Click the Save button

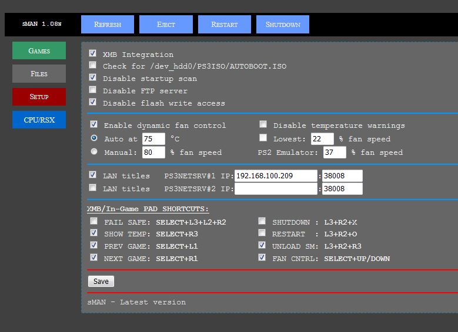click(x=101, y=282)
